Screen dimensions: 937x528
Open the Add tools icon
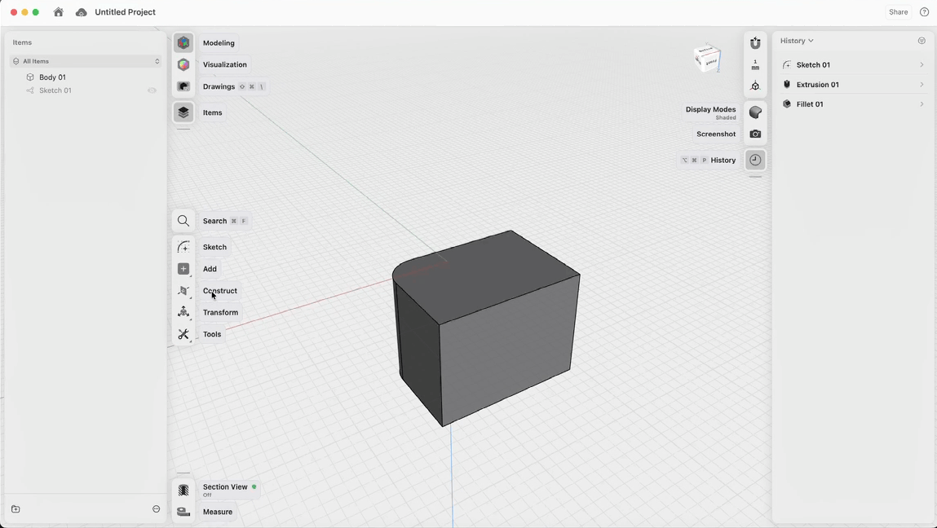[183, 269]
